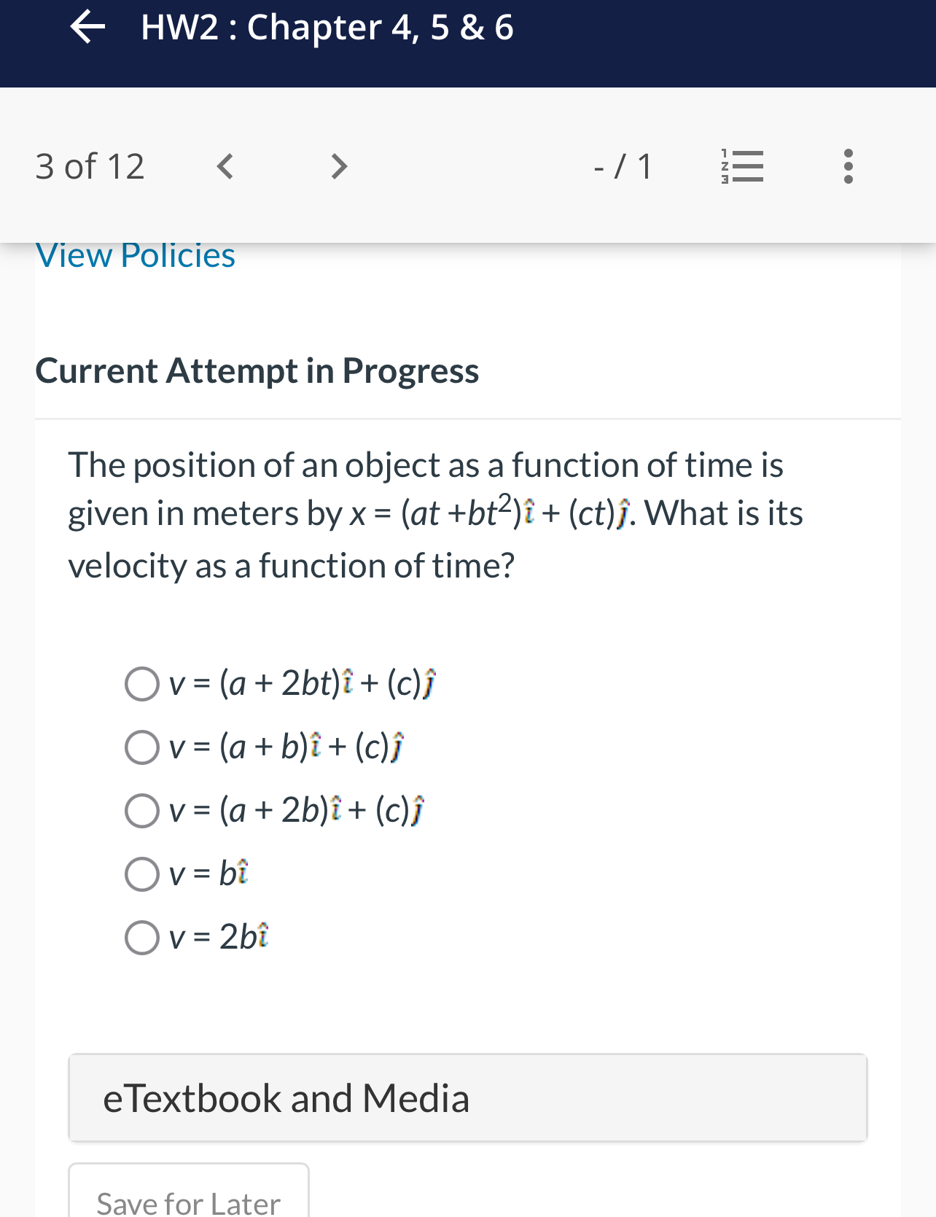Viewport: 936px width, 1217px height.
Task: Click the score indicator showing - / 1
Action: click(x=623, y=166)
